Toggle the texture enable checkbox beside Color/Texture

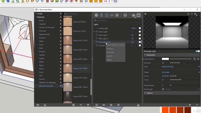198,59
